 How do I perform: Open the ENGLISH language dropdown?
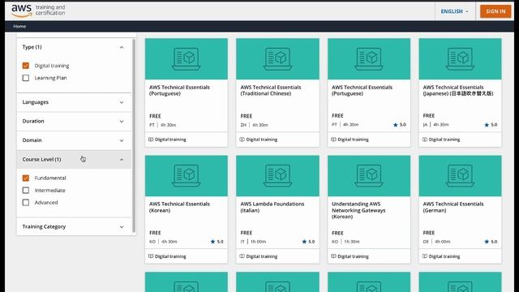454,11
